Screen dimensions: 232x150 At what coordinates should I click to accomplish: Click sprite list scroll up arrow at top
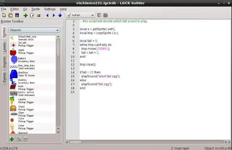pos(58,37)
